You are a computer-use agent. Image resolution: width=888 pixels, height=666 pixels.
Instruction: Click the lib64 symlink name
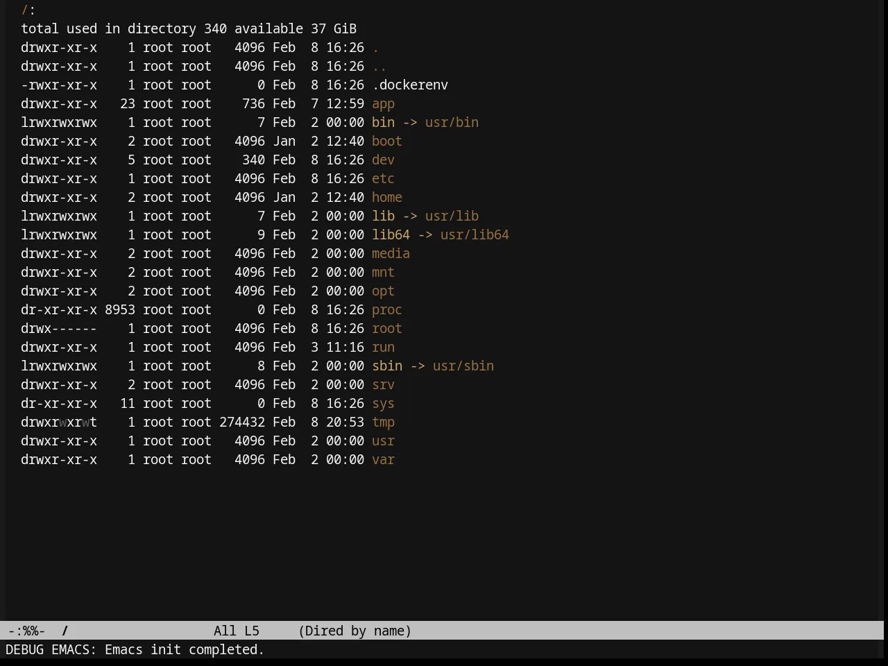[391, 234]
